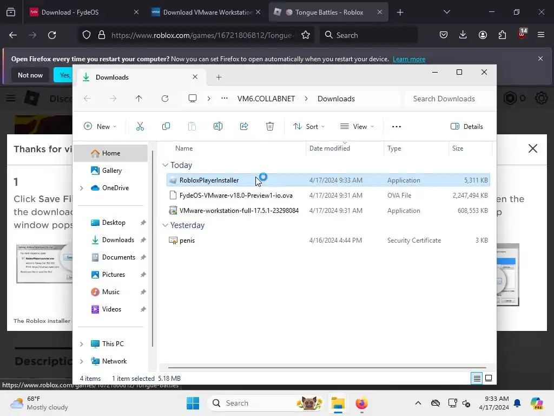Switch to Download - FydeOS tab
Screen dimensions: 554x416
(84, 12)
